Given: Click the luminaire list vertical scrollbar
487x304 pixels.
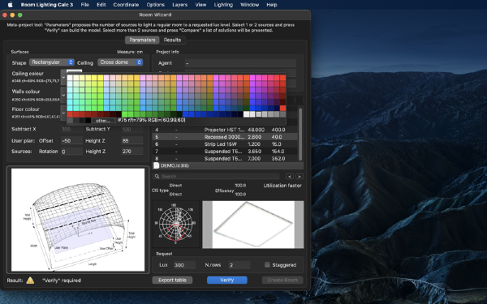Looking at the screenshot, I should tap(300, 134).
